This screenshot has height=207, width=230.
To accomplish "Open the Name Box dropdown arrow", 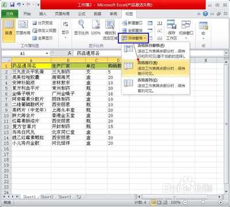I will (47, 53).
